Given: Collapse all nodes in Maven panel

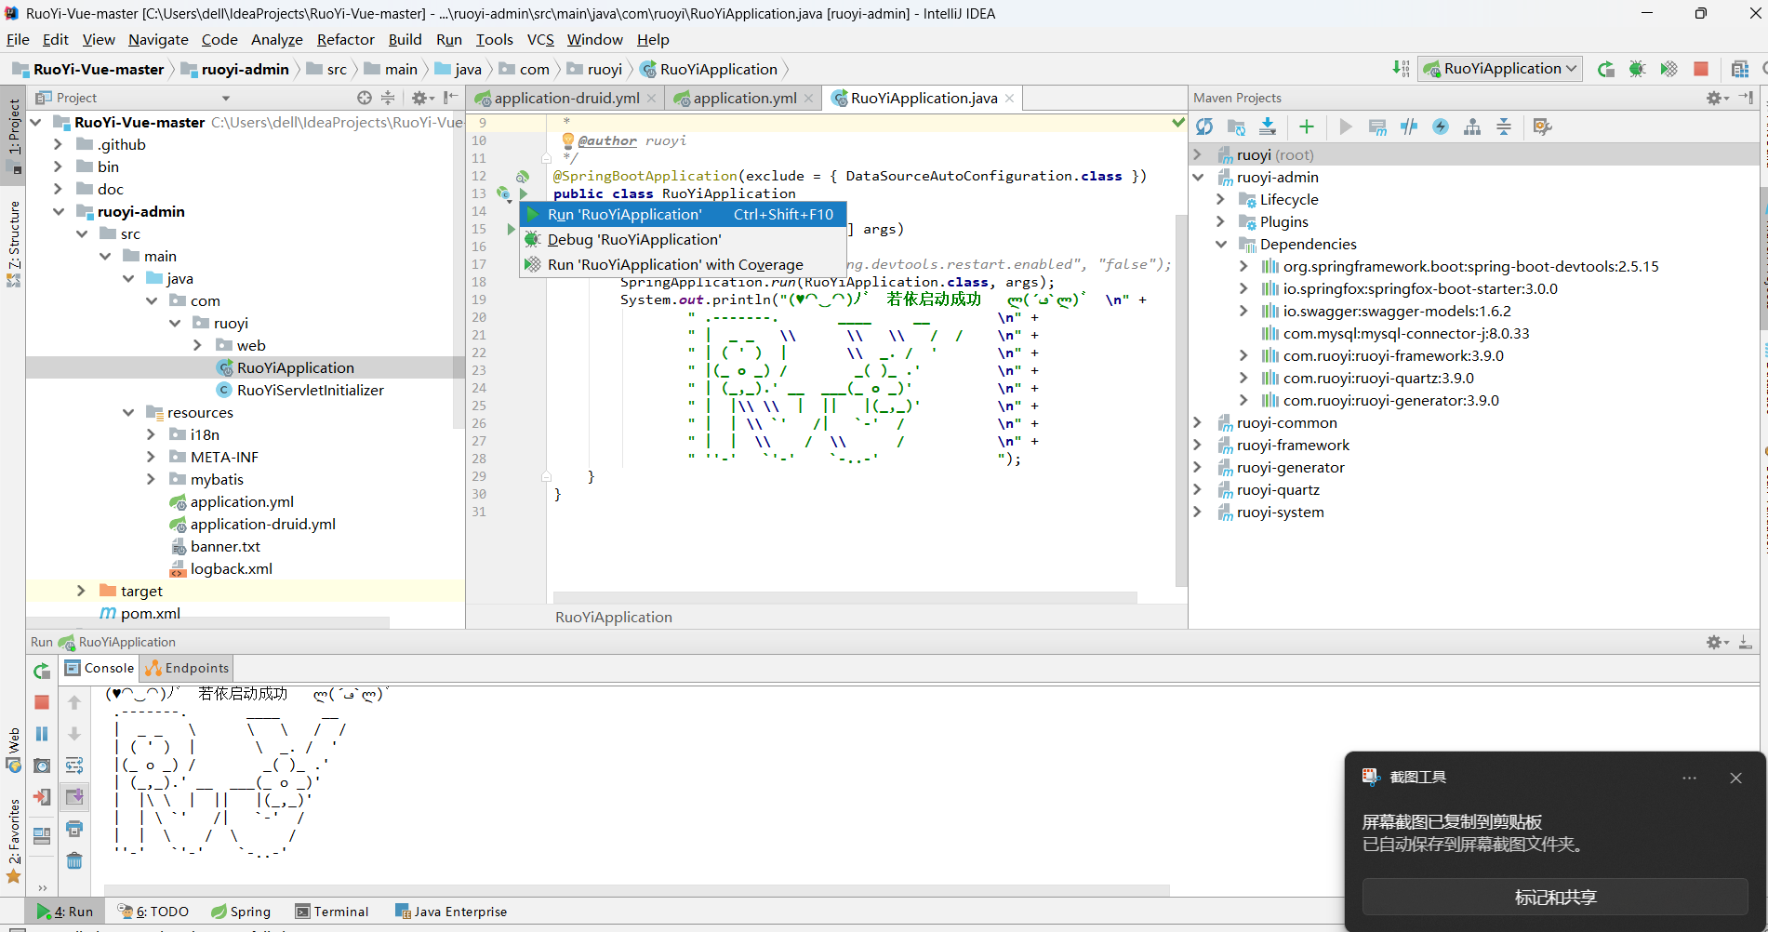Looking at the screenshot, I should point(1504,126).
